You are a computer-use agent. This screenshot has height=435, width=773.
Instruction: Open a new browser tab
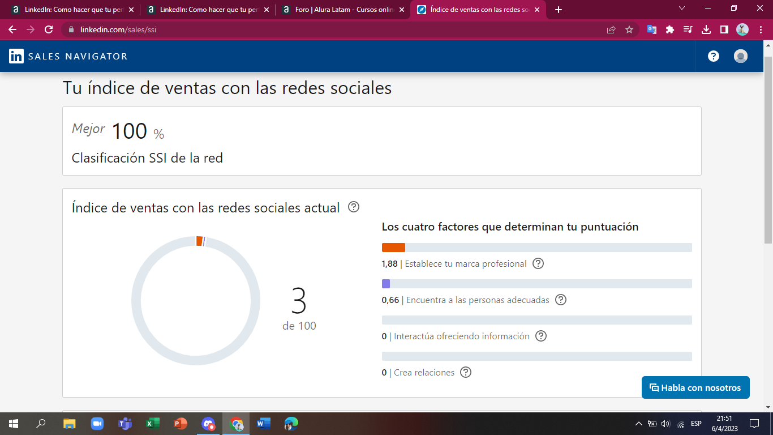tap(559, 10)
